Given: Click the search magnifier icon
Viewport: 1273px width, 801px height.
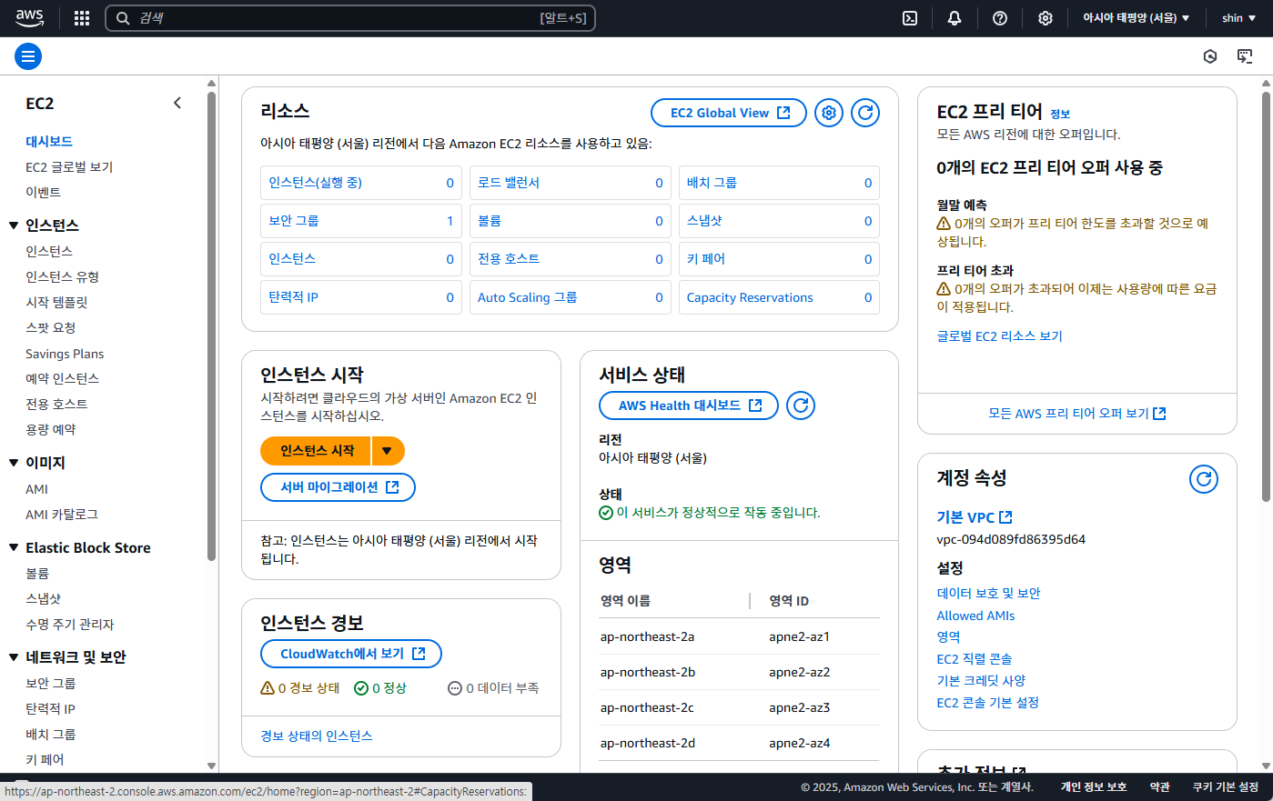Looking at the screenshot, I should [123, 18].
